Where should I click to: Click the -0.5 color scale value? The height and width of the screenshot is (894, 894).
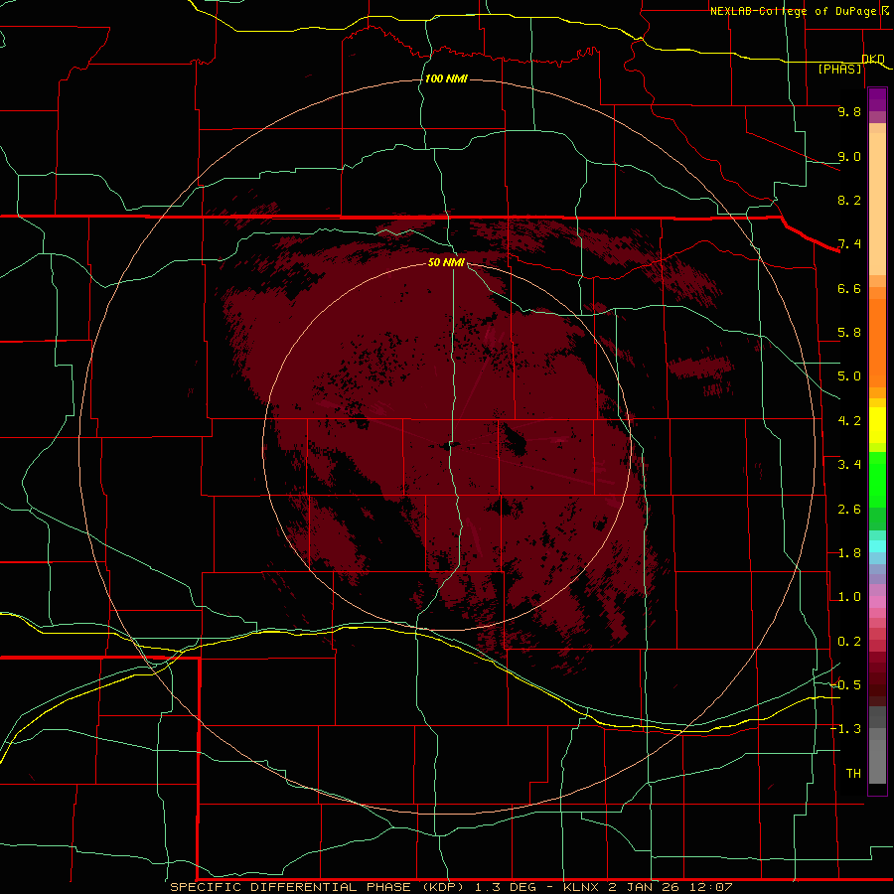coord(846,685)
